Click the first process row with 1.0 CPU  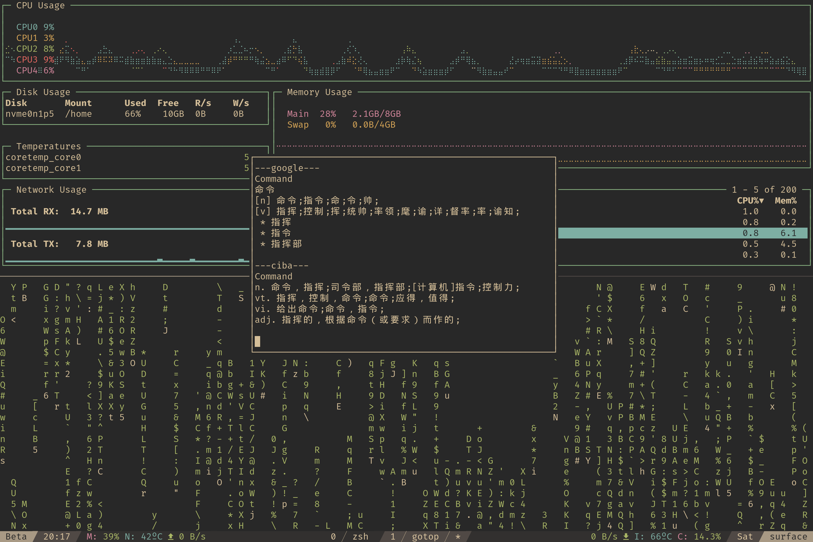tap(750, 211)
